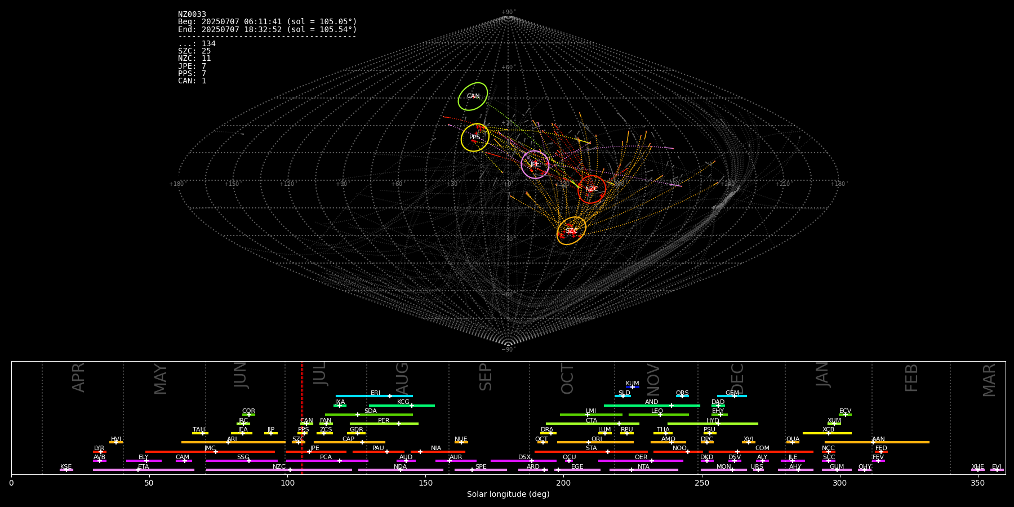Click the 'CAN: 1' legend entry
1014x507 pixels.
[192, 81]
